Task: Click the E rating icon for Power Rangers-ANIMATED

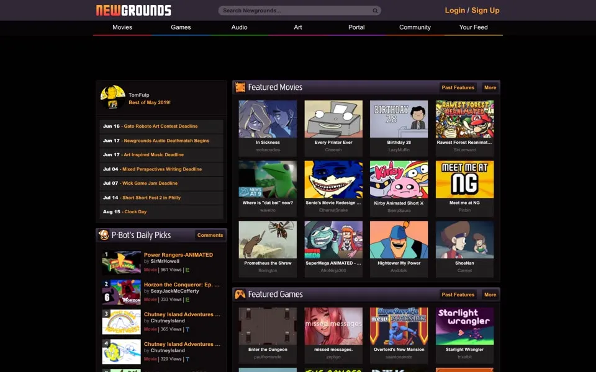Action: tap(187, 270)
